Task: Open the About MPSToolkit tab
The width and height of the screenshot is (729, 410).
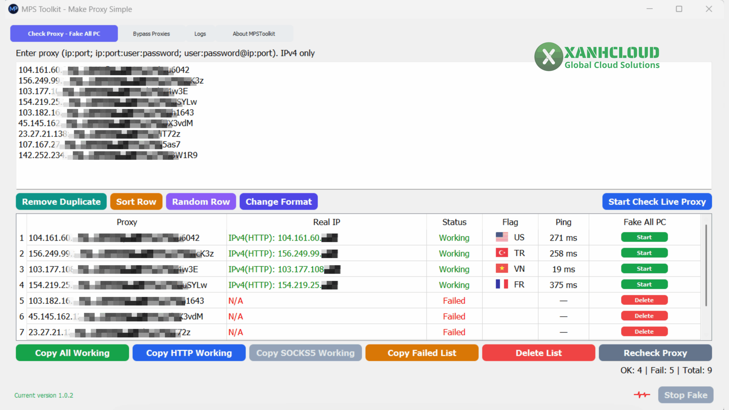Action: (254, 34)
